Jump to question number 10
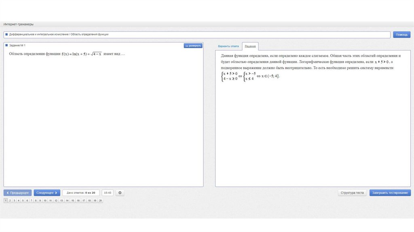 pos(45,200)
